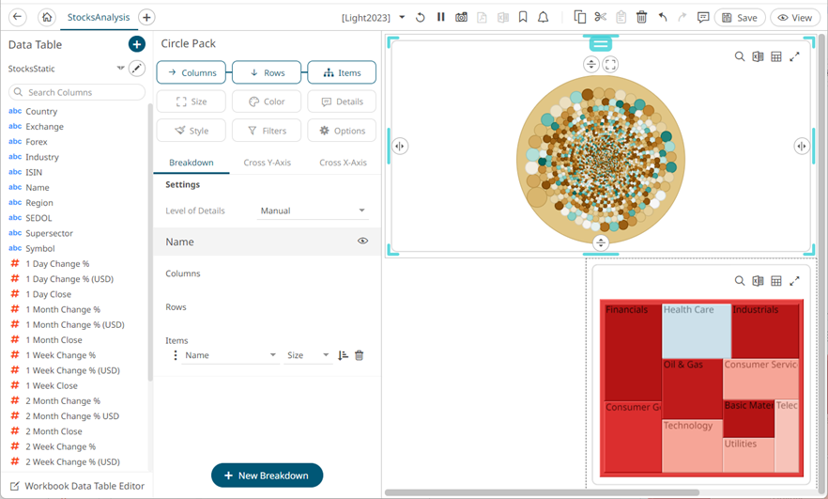
Task: Open the Level of Details Manual dropdown
Action: 314,211
